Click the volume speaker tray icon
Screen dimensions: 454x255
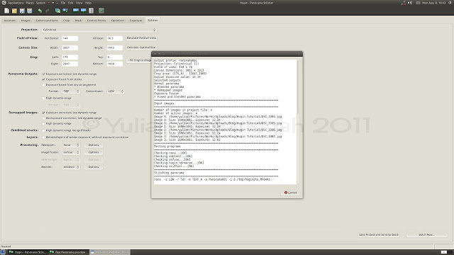pos(410,3)
